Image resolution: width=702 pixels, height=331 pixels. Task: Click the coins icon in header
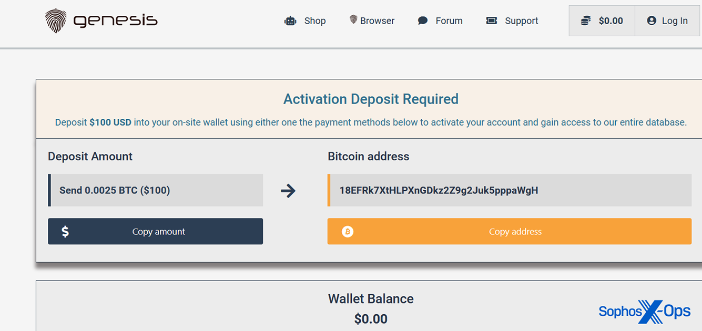[586, 21]
